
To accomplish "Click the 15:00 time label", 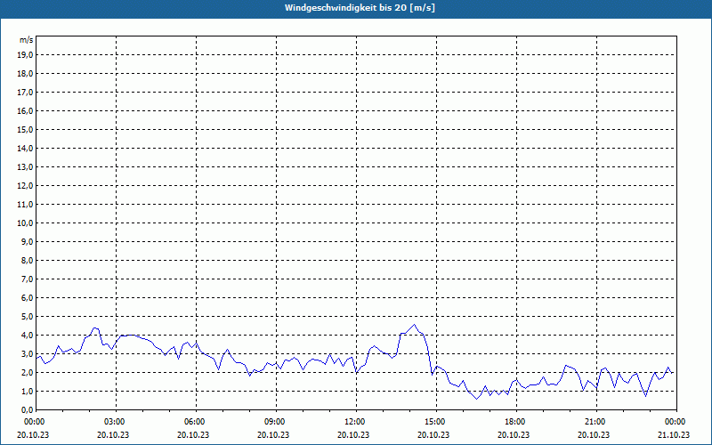I will click(x=436, y=422).
